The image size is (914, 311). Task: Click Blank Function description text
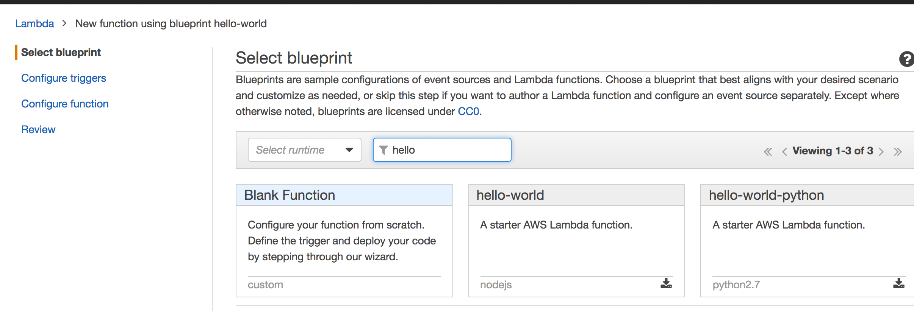(342, 241)
